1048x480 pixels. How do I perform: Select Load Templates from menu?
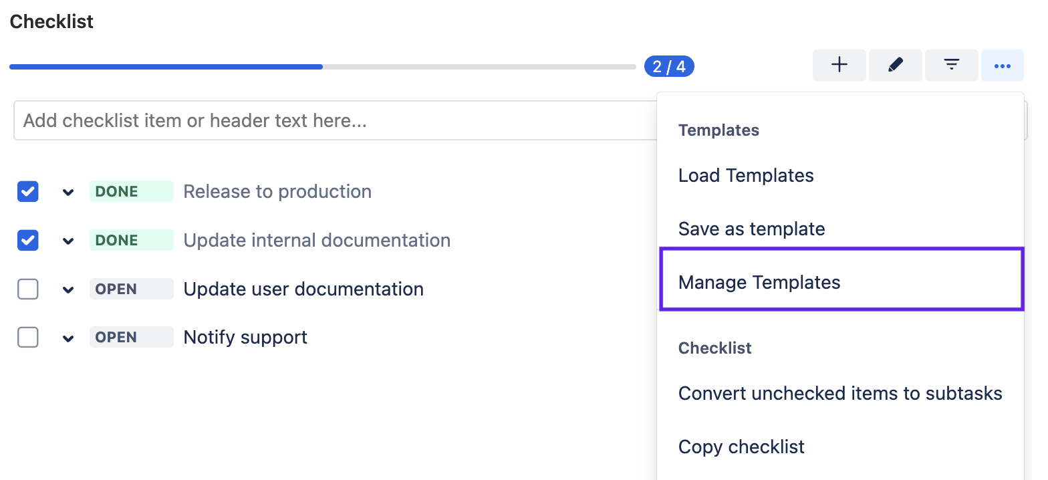pos(746,176)
